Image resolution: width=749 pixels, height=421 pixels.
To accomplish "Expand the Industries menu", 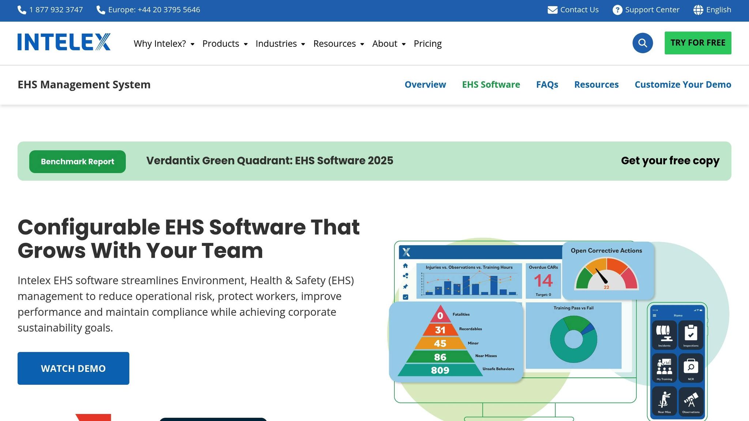I will click(x=280, y=44).
